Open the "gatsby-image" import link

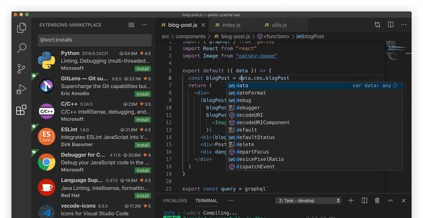(257, 56)
